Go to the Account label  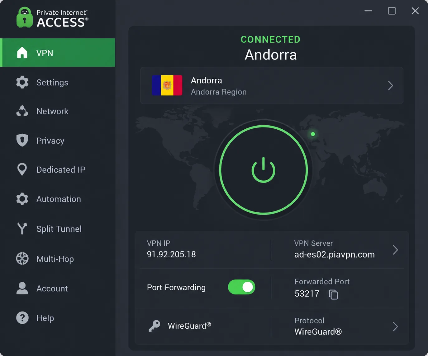pyautogui.click(x=52, y=289)
